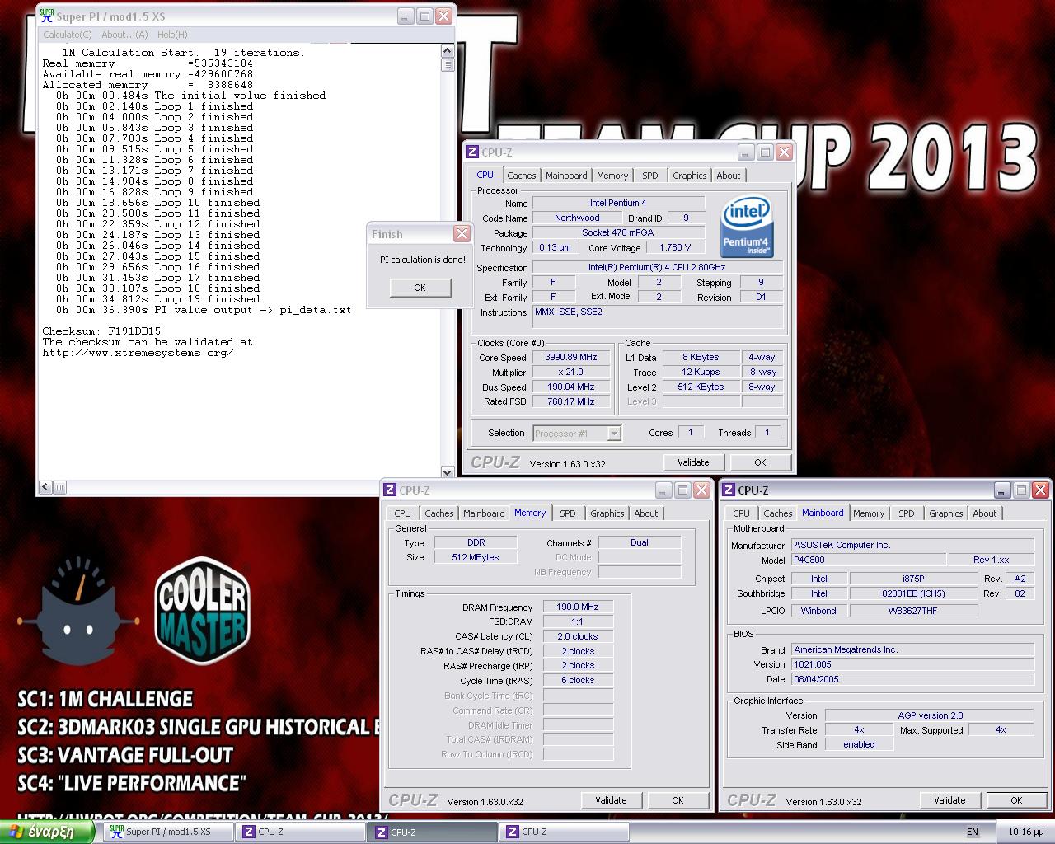Open the Processor #1 selection dropdown
The height and width of the screenshot is (844, 1055).
click(x=614, y=433)
